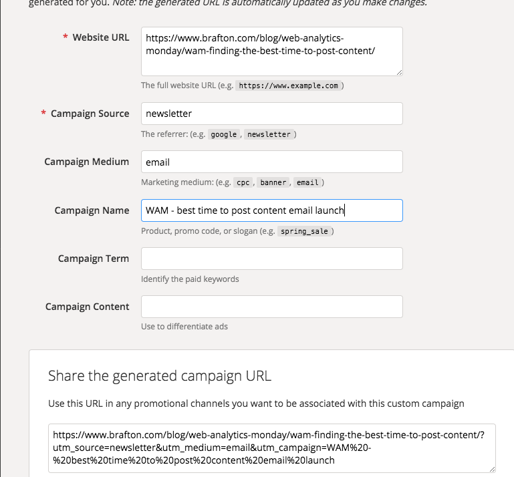Click the Campaign Content label

(x=88, y=307)
